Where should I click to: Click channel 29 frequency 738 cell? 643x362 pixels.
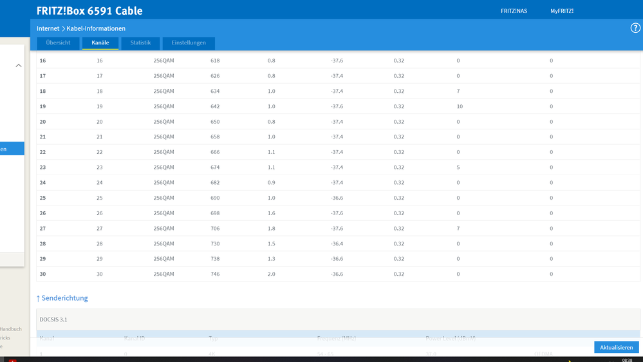(215, 259)
